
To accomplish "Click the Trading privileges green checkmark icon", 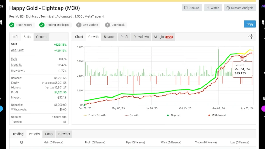I will tap(42, 25).
